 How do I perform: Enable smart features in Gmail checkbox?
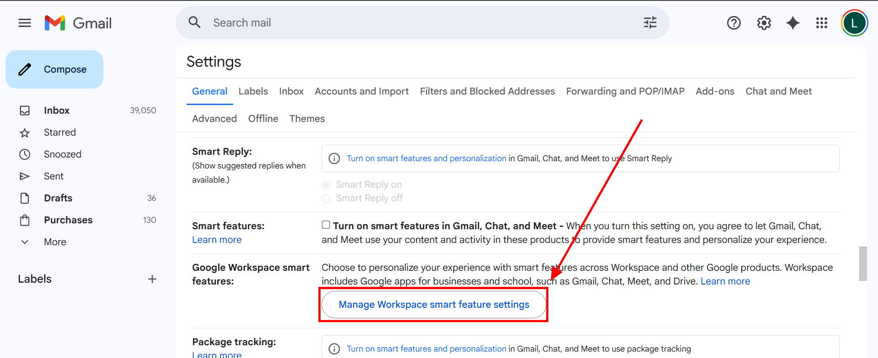pos(326,225)
